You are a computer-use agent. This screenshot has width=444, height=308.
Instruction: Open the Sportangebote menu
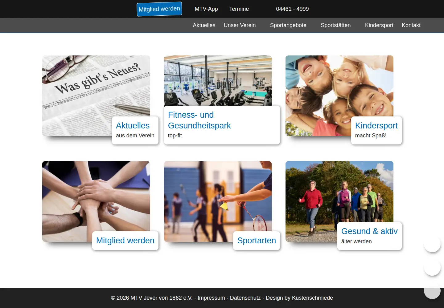288,25
